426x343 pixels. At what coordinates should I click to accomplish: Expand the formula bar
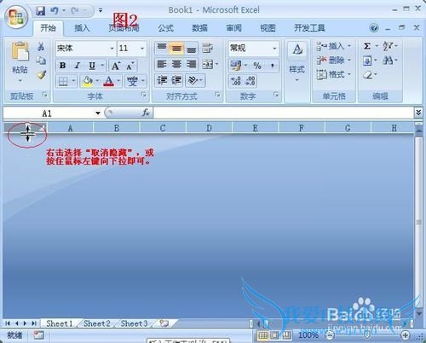[x=418, y=113]
